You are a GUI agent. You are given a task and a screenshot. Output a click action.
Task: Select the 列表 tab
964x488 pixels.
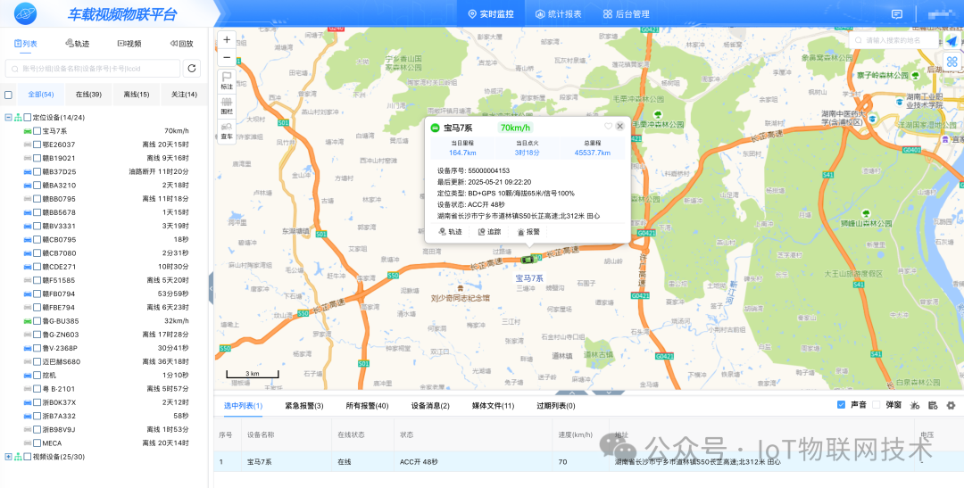[25, 44]
